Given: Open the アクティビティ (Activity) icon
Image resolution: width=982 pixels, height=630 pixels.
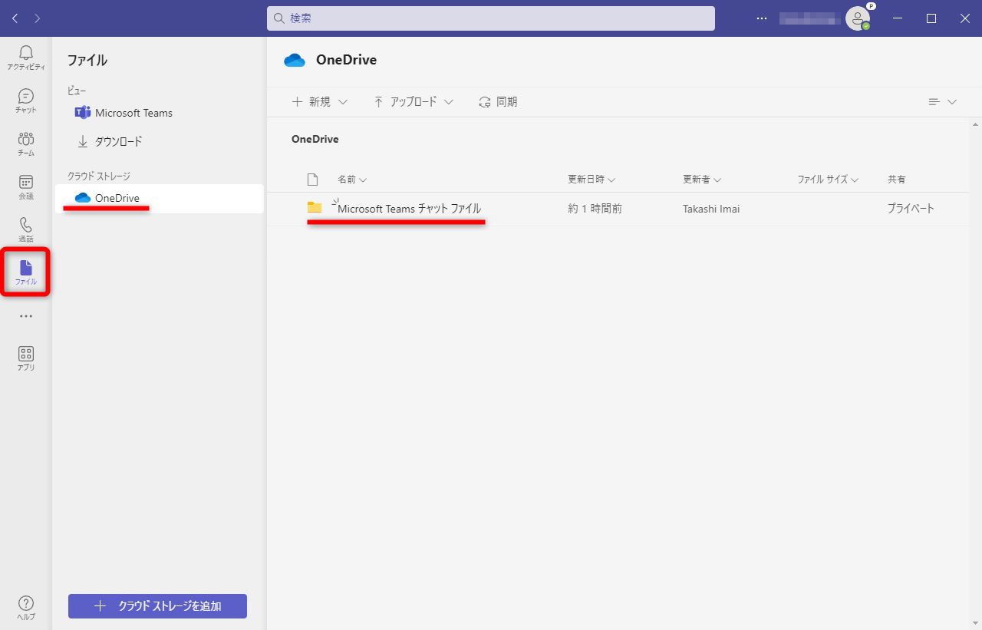Looking at the screenshot, I should [25, 57].
